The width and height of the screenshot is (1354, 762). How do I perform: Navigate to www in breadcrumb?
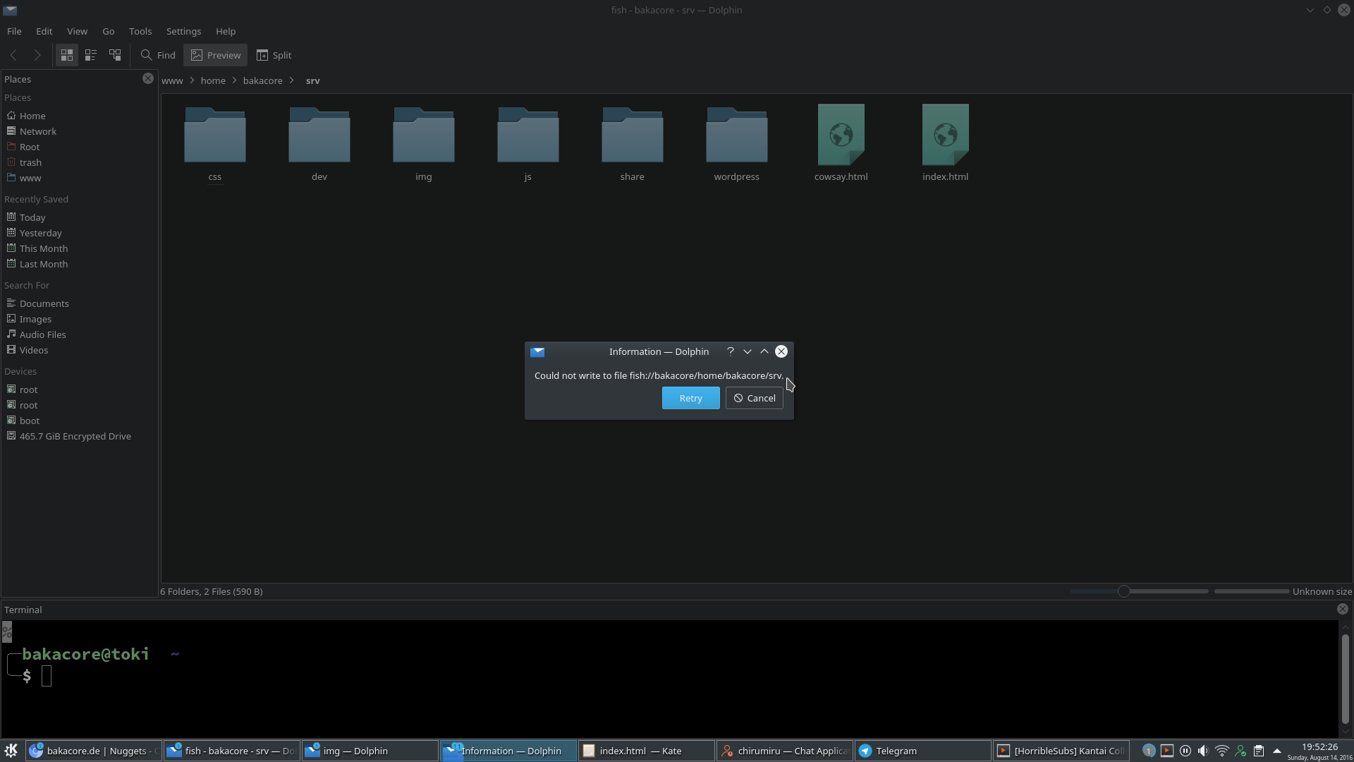172,80
